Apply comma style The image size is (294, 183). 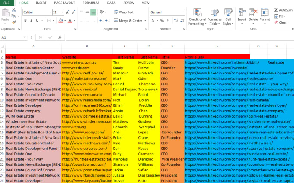(168, 21)
